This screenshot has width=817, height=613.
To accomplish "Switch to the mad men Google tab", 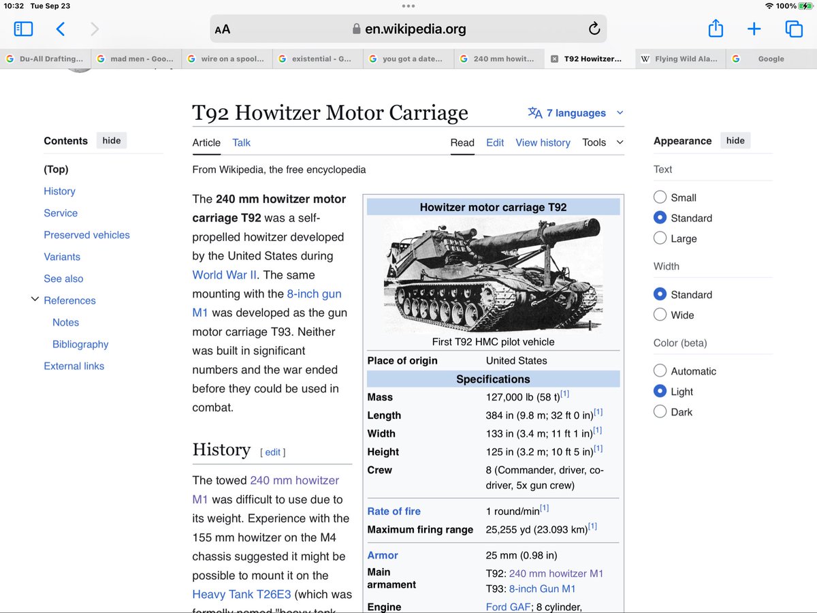I will [135, 59].
